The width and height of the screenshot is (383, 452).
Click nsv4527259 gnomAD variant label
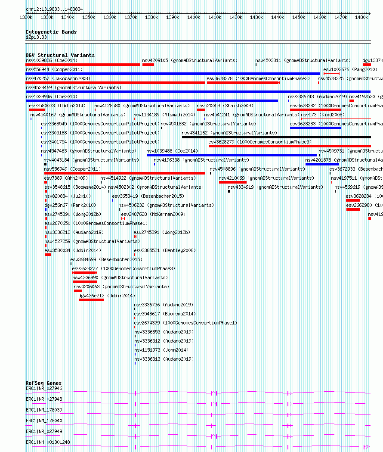click(x=92, y=241)
